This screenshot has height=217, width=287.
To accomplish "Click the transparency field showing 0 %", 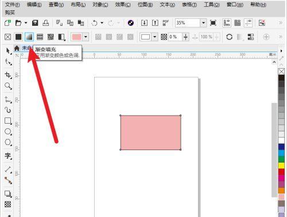I will click(175, 37).
